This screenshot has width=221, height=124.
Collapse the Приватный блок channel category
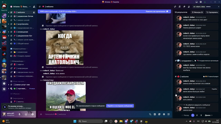19,49
